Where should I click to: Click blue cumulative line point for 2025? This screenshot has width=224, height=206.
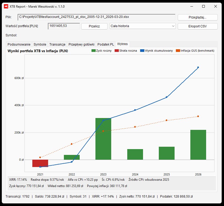click(x=166, y=97)
